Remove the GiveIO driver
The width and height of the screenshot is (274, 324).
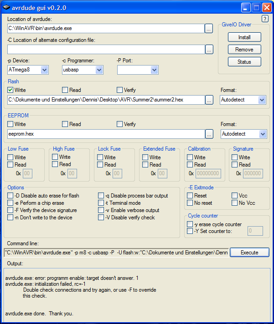244,50
